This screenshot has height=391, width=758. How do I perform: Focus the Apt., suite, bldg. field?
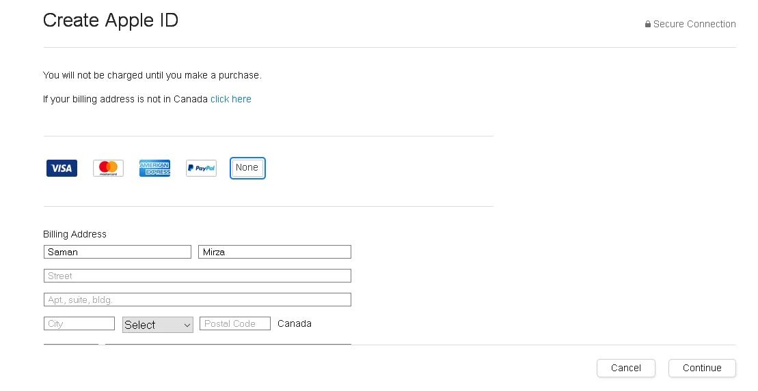(198, 300)
